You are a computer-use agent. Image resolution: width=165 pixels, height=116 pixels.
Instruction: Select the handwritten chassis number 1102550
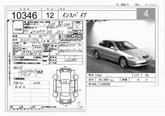[x=70, y=60]
